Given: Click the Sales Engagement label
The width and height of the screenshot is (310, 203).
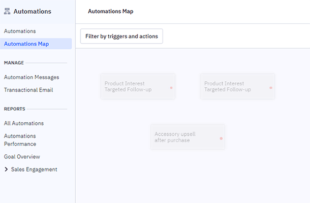Looking at the screenshot, I should click(34, 170).
